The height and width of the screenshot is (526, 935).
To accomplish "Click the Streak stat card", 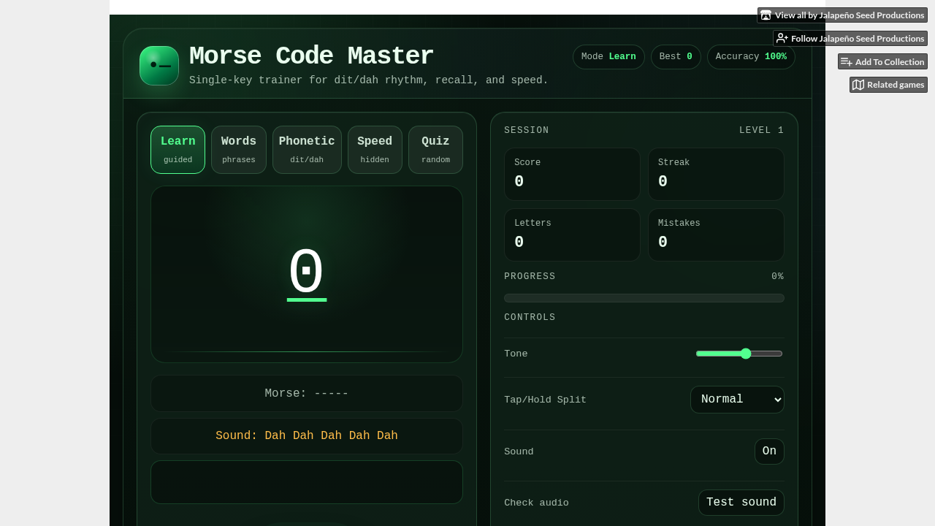I will click(x=716, y=175).
